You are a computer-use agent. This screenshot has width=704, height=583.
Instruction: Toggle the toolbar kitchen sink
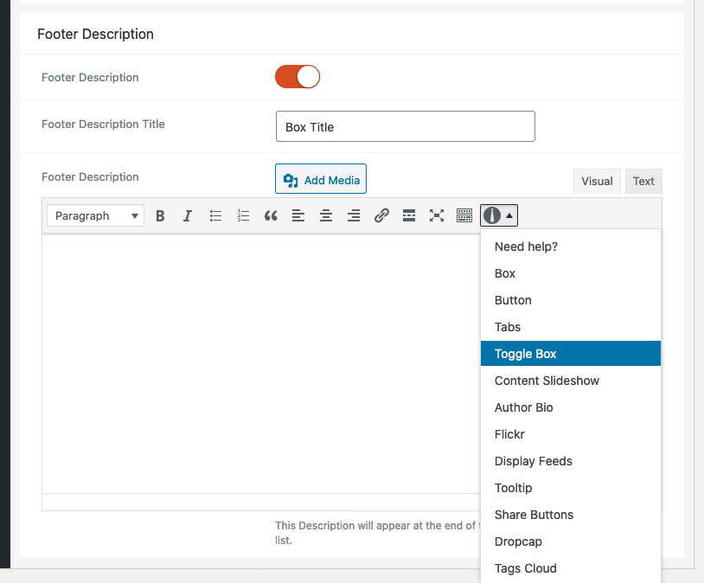tap(464, 216)
